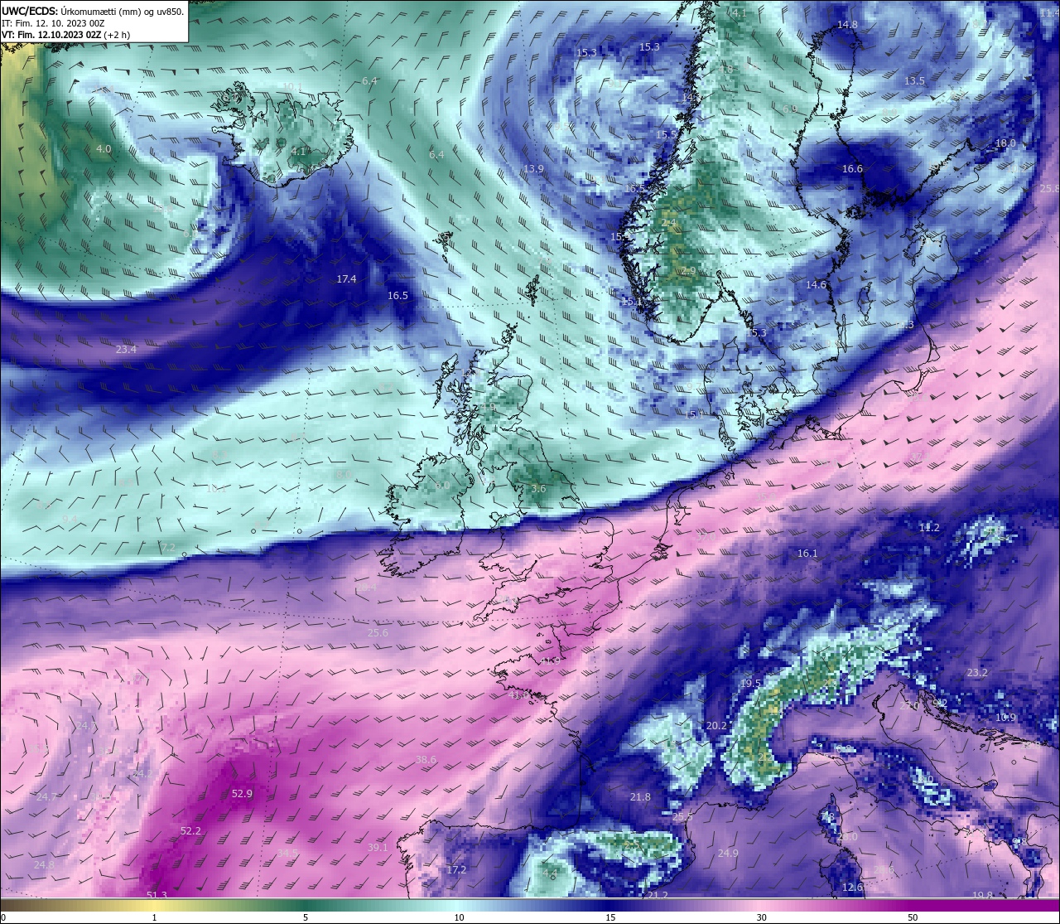Viewport: 1060px width, 924px height.
Task: Click the 4.0 value west of Iceland
Action: 104,149
